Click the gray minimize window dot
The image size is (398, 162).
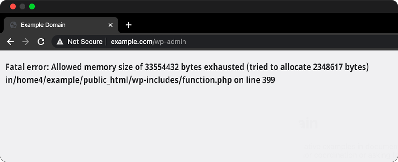[x=22, y=7]
